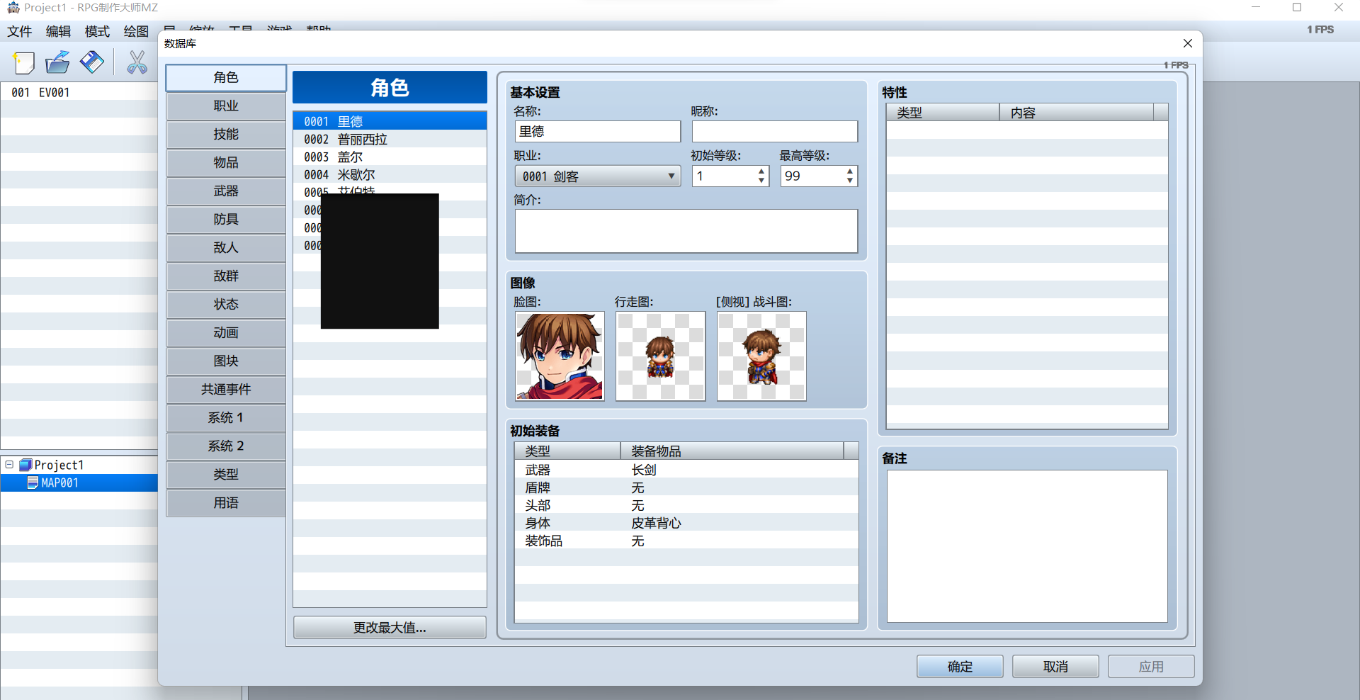Switch to the 用语 database tab

(x=226, y=503)
